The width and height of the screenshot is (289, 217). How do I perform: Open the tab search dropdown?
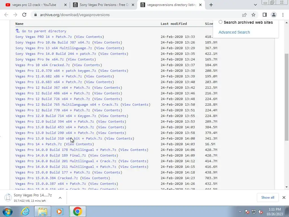tap(255, 5)
